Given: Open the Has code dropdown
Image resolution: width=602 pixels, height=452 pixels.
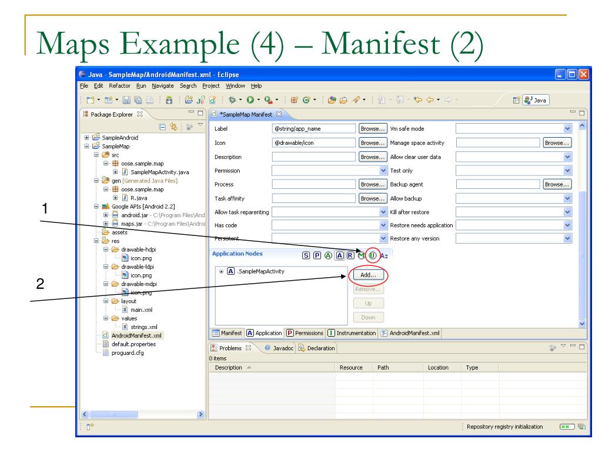Looking at the screenshot, I should (383, 225).
